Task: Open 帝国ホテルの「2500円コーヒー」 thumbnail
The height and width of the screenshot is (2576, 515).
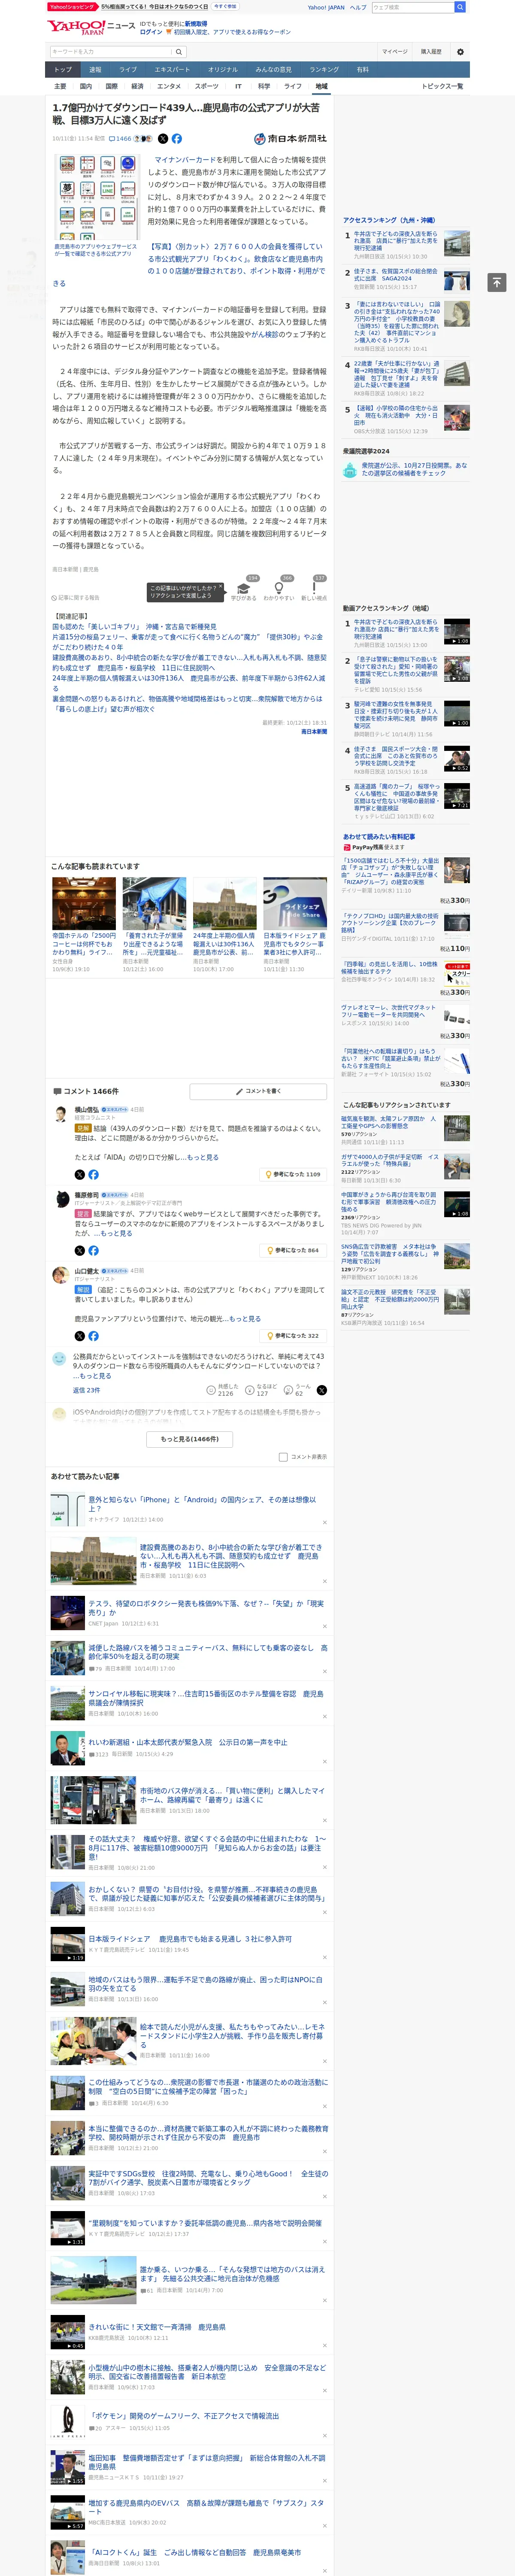Action: pyautogui.click(x=84, y=903)
